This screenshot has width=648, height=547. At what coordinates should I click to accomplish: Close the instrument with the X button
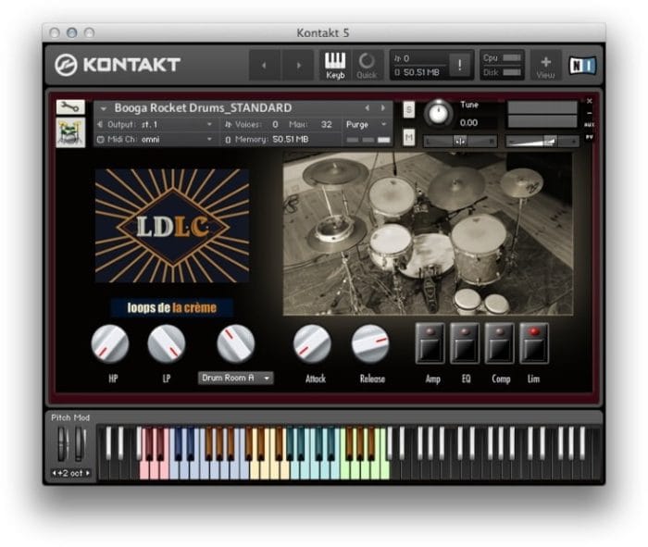[590, 101]
